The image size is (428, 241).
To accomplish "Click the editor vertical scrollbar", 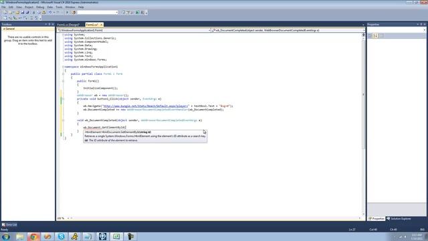I will tap(363, 94).
